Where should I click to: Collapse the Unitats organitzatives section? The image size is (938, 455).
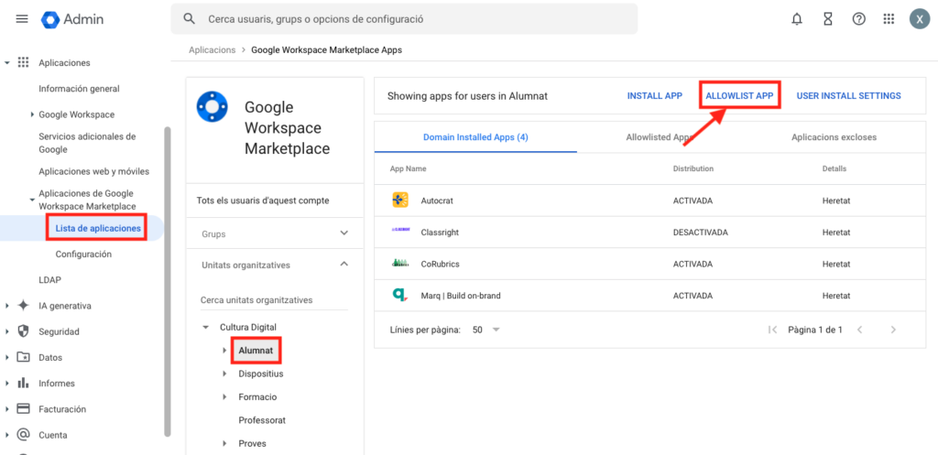pyautogui.click(x=344, y=265)
